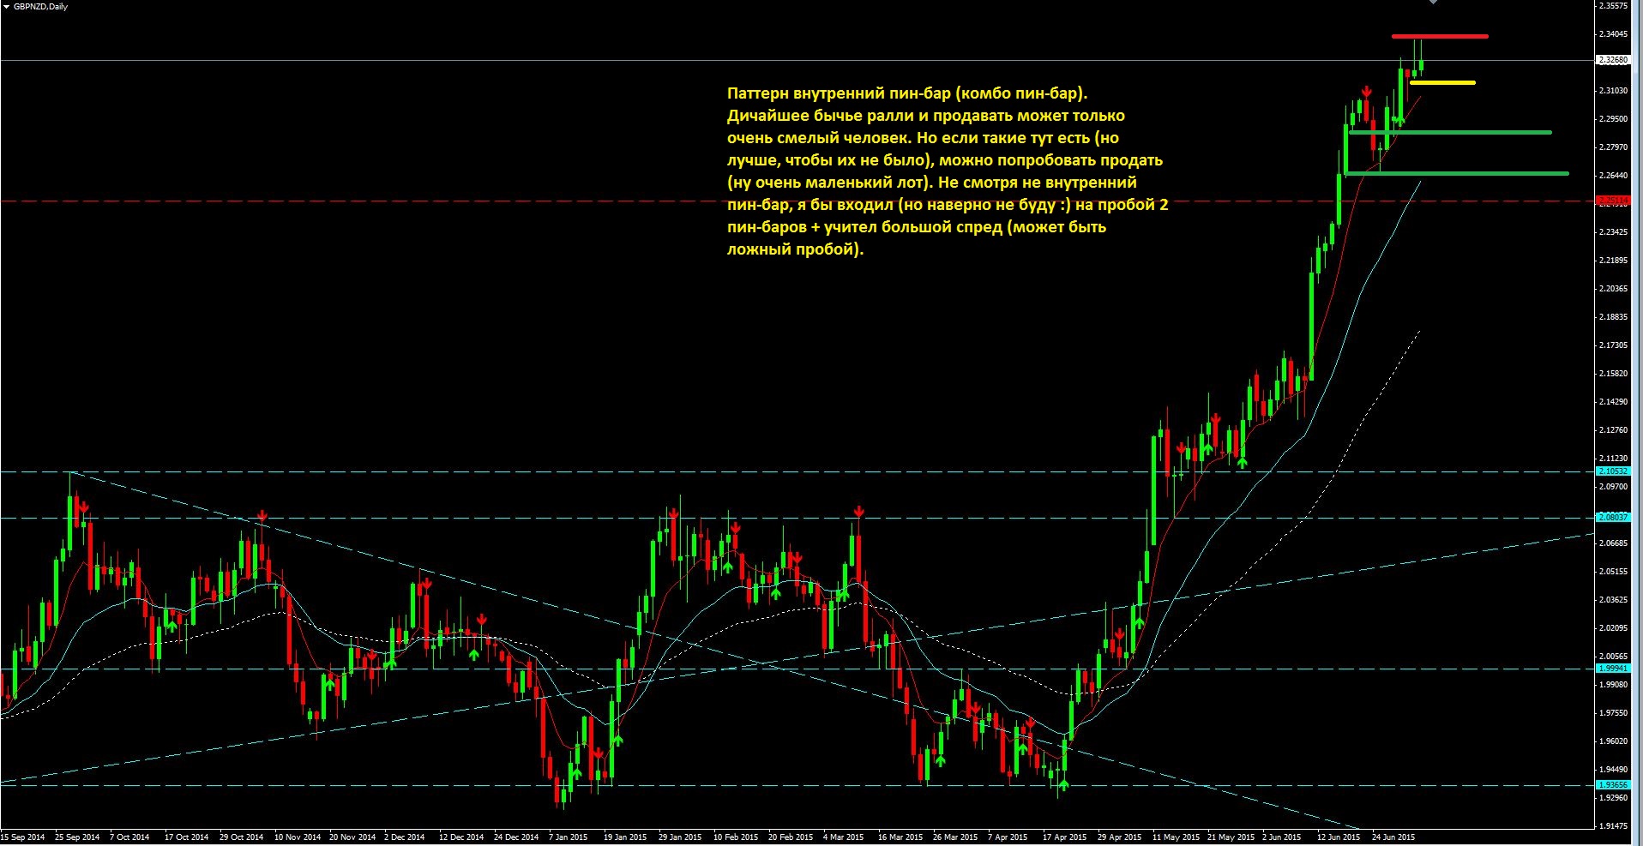Viewport: 1643px width, 846px height.
Task: Select the red level label 2.25114
Action: [x=1613, y=201]
